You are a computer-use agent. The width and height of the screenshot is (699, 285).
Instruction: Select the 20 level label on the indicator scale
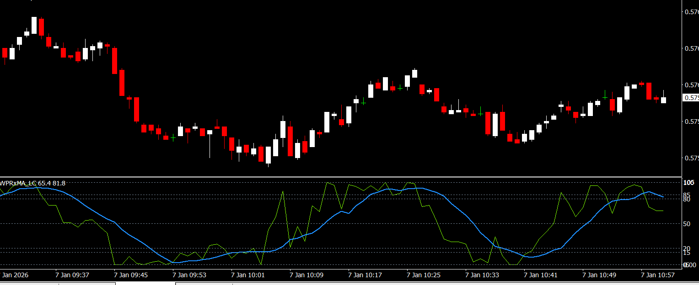coord(686,248)
